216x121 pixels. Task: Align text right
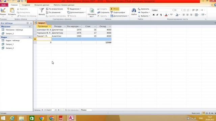(191, 15)
